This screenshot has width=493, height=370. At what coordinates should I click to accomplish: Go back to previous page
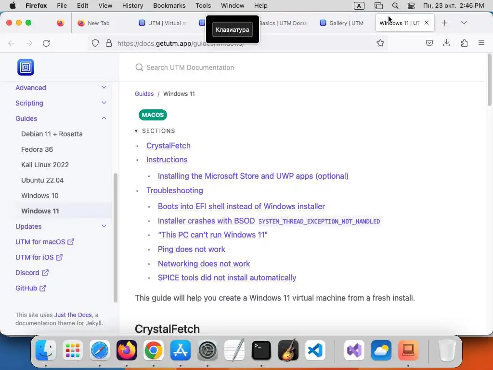(x=12, y=43)
